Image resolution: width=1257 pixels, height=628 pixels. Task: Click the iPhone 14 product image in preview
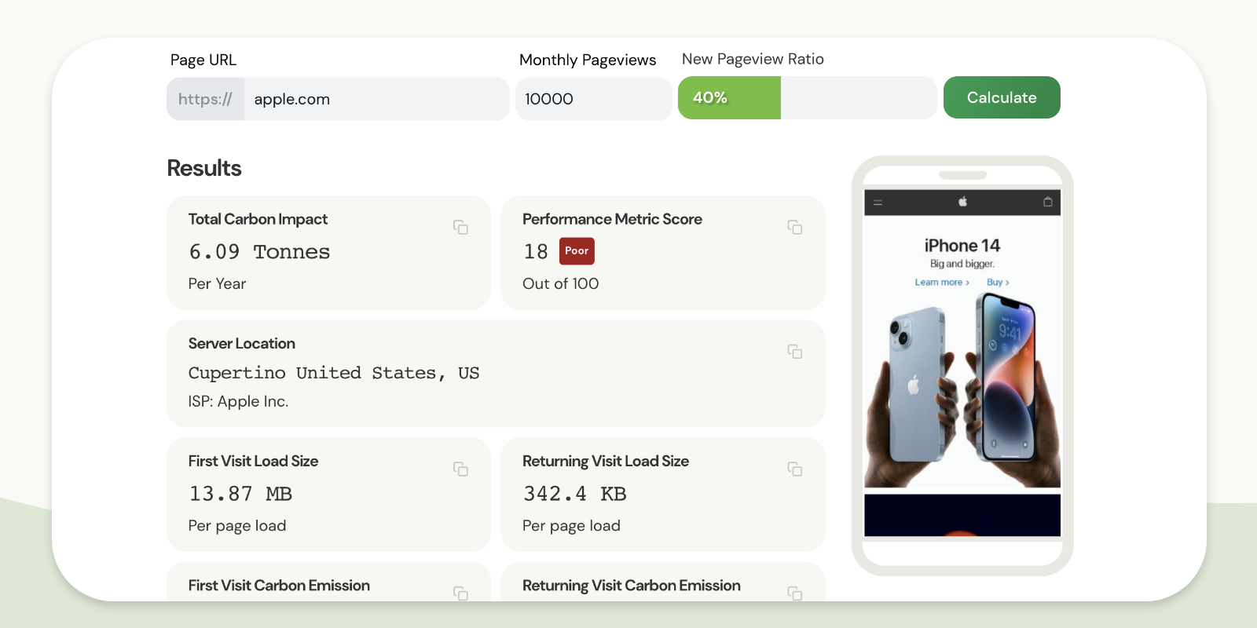coord(962,389)
